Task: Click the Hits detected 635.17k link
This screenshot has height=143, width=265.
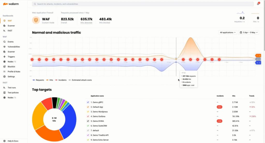Action: pyautogui.click(x=86, y=20)
